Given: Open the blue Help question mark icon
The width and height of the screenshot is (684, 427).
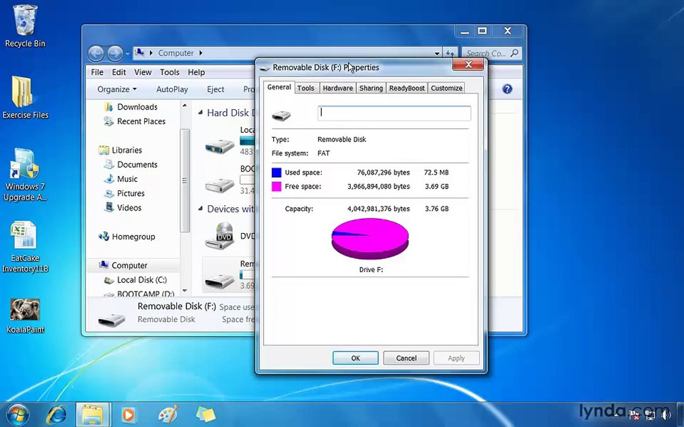Looking at the screenshot, I should [x=507, y=89].
